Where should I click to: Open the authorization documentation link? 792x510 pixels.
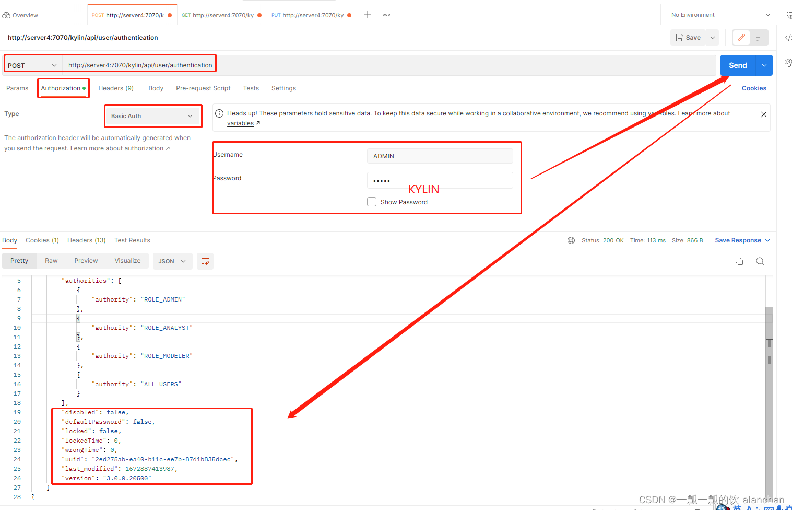click(144, 148)
